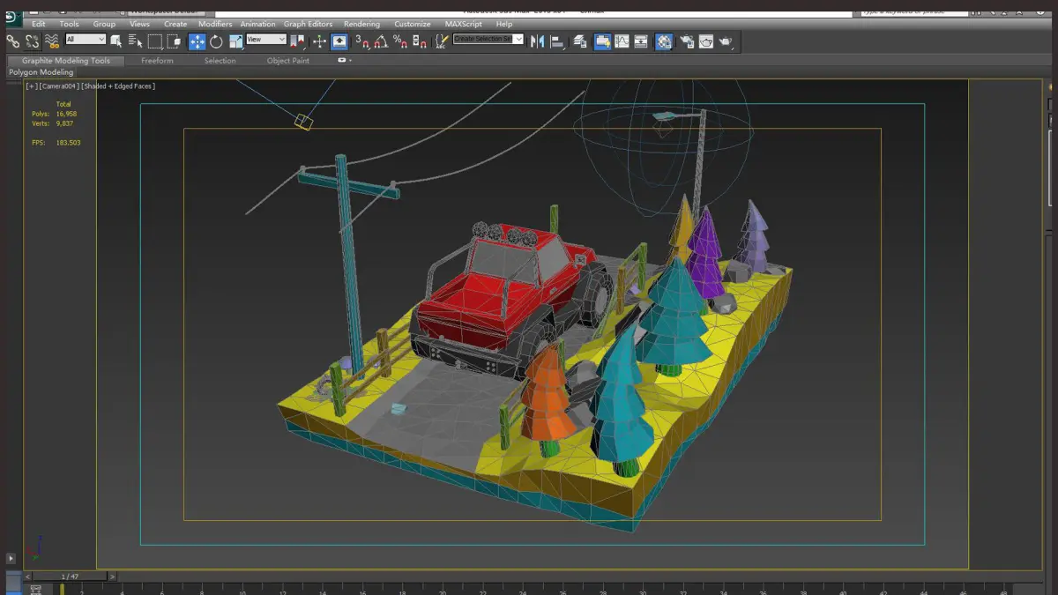
Task: Toggle the Select and Manipulate tool
Action: point(319,41)
